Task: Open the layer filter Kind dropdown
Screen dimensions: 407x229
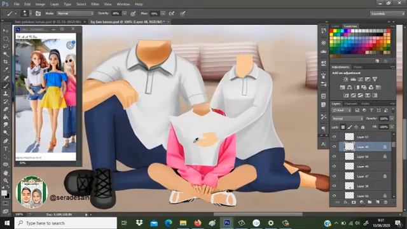Action: click(x=341, y=110)
